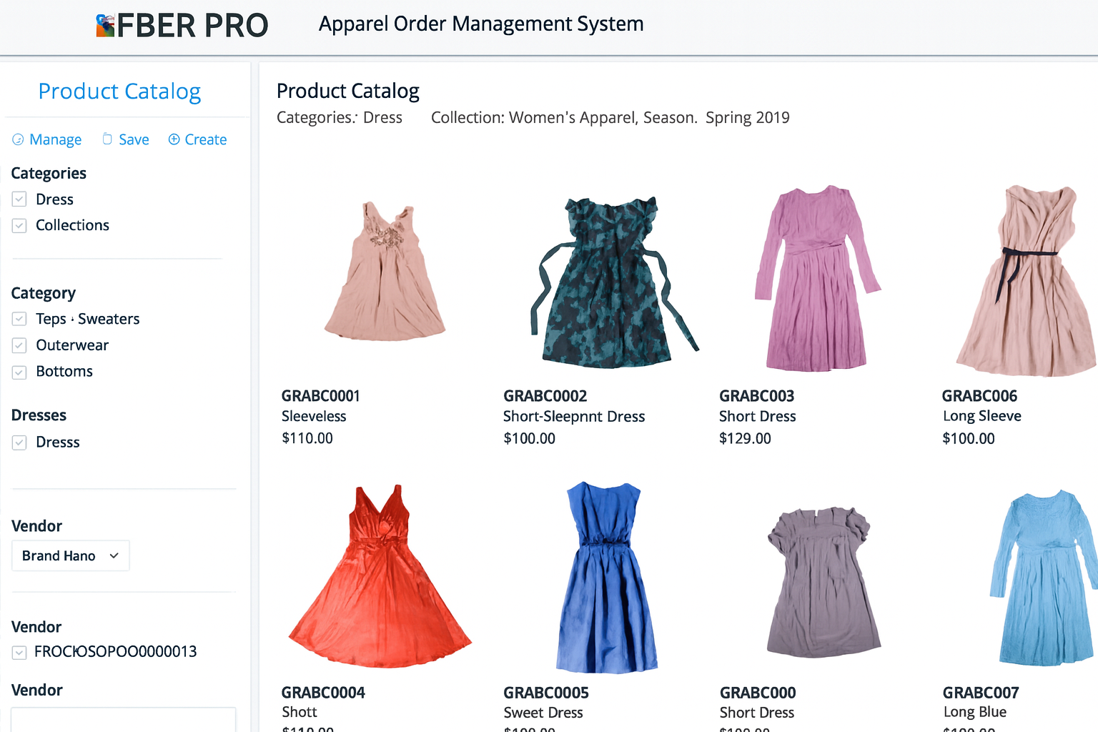
Task: Check the FROCKSOPO0000013 vendor checkbox
Action: coord(19,652)
